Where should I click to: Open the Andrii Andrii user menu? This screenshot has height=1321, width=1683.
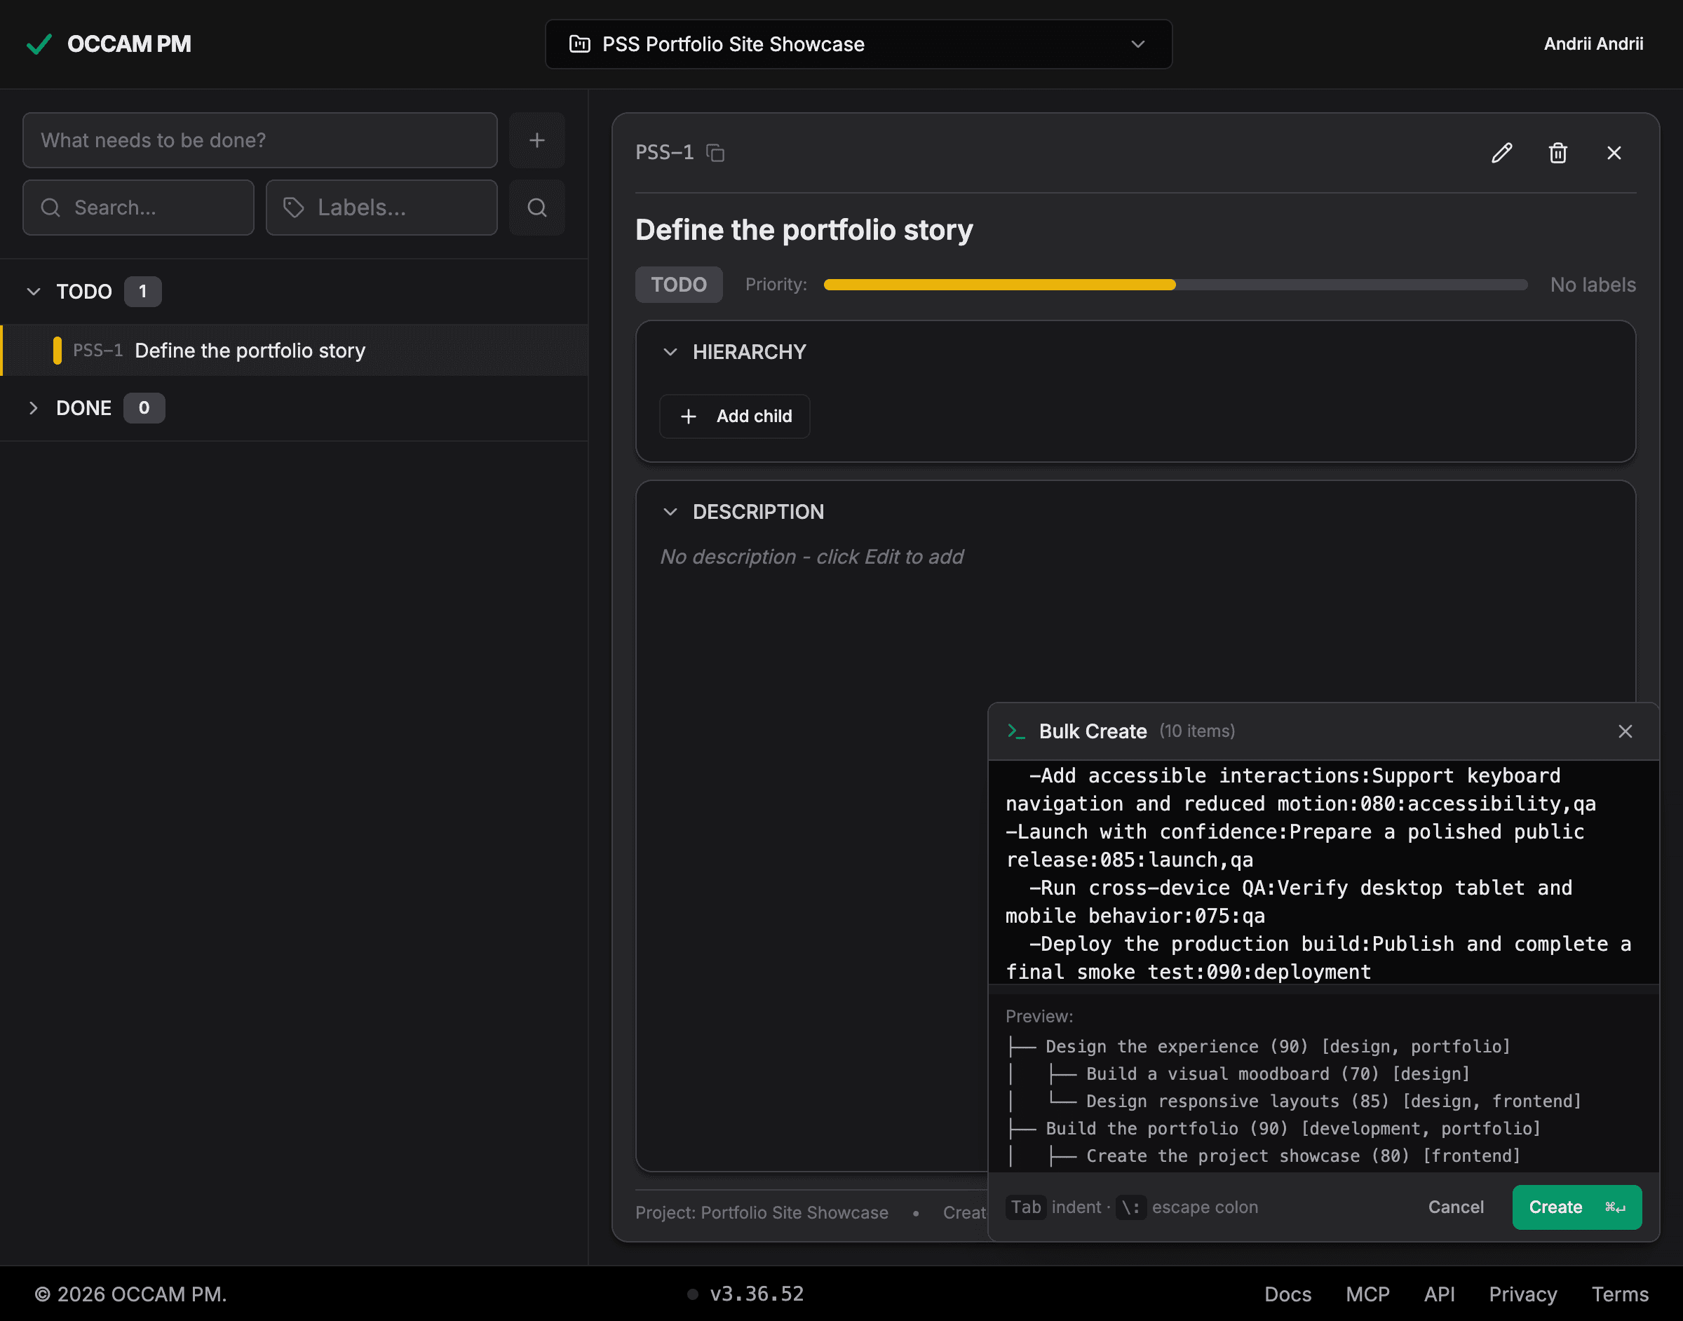point(1593,44)
